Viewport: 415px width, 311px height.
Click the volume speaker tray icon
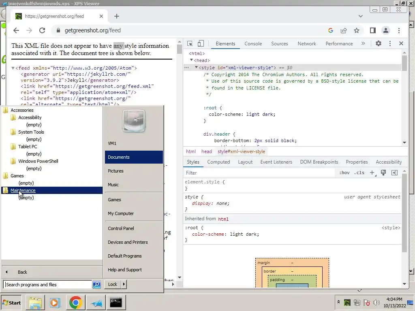pyautogui.click(x=376, y=302)
